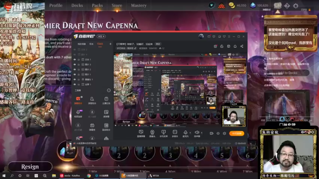Open Windows Start menu
The image size is (319, 179).
coord(4,175)
